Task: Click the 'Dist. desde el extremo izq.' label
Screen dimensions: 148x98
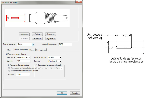Action: point(95,36)
